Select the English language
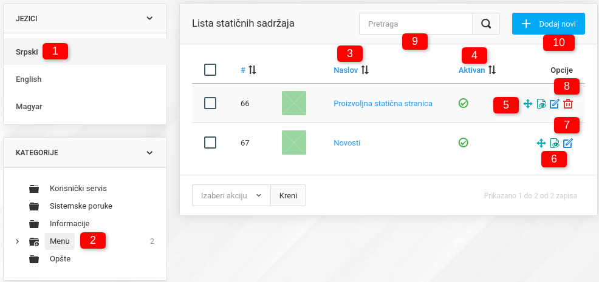Image resolution: width=599 pixels, height=282 pixels. point(29,79)
